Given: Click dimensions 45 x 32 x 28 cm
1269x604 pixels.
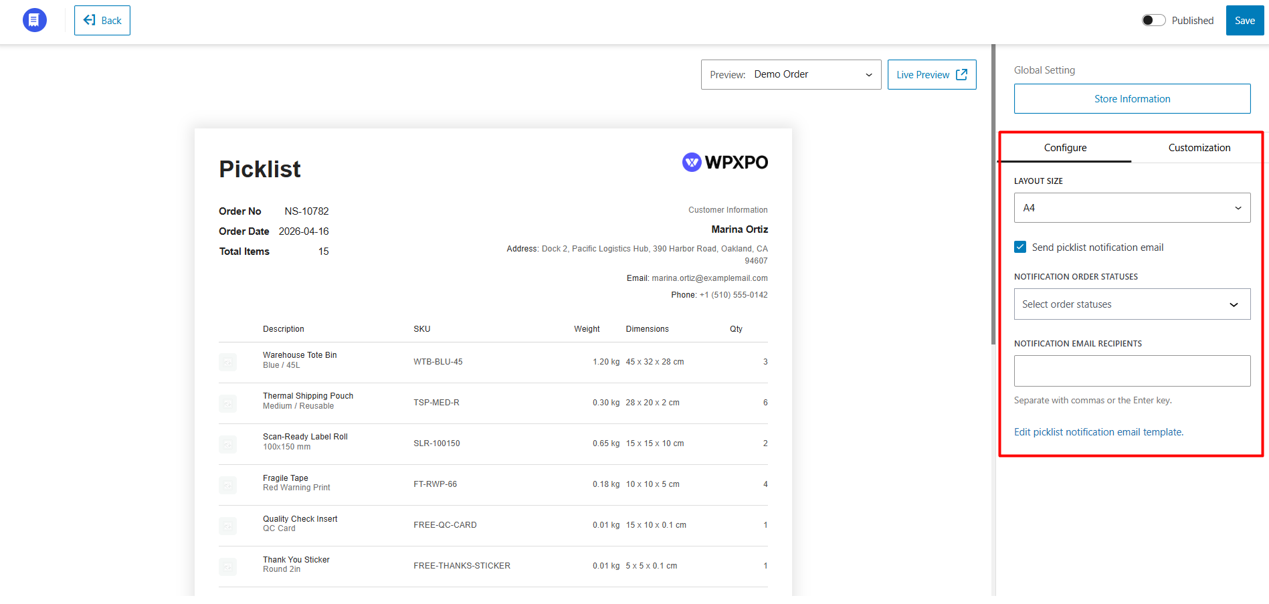Looking at the screenshot, I should click(x=655, y=362).
